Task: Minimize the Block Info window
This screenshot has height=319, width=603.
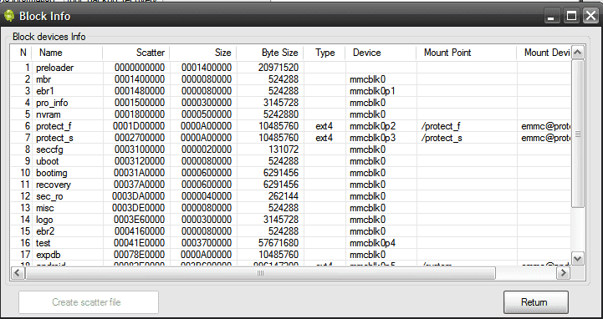Action: 552,16
